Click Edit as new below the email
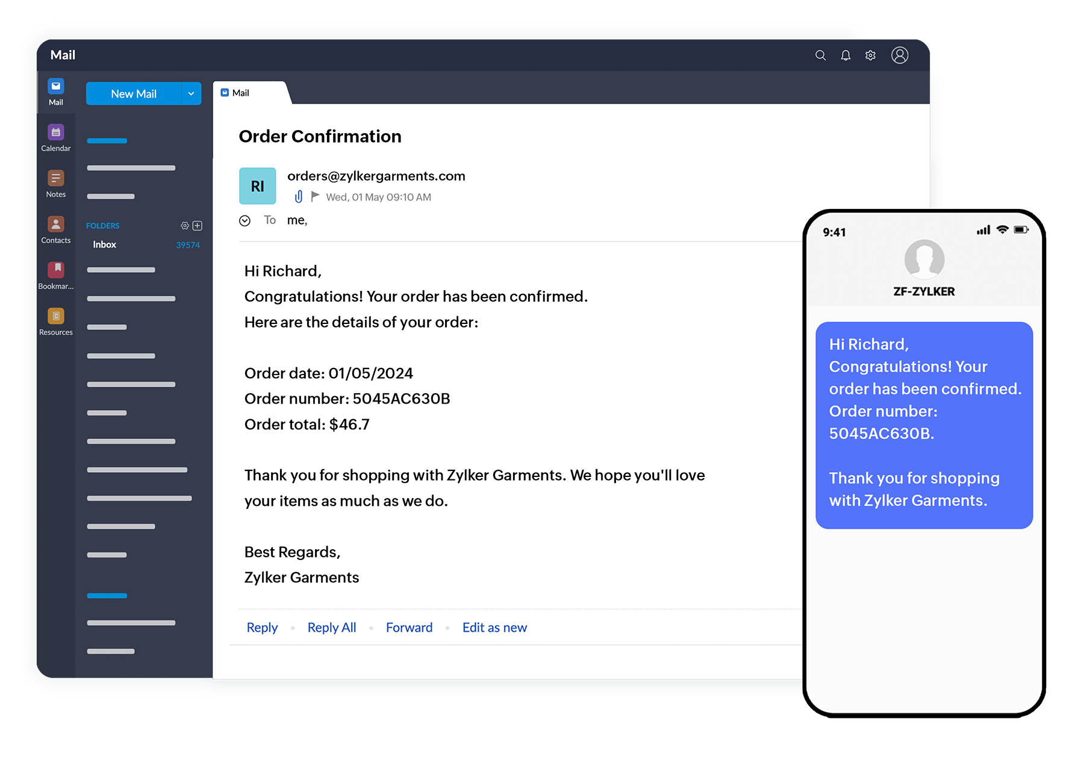1084x763 pixels. [x=494, y=627]
